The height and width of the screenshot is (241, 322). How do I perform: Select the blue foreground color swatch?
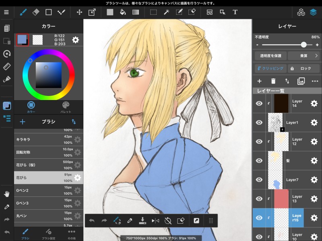click(22, 39)
